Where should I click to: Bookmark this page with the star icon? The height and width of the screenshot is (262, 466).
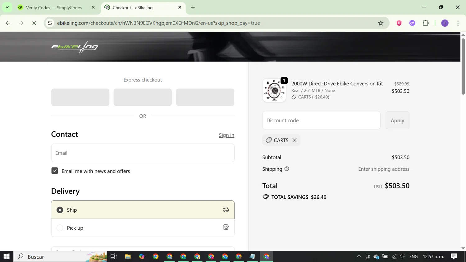(381, 23)
